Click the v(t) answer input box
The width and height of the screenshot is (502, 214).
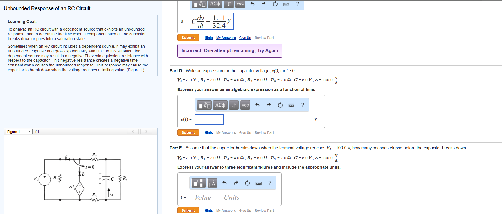(x=209, y=119)
